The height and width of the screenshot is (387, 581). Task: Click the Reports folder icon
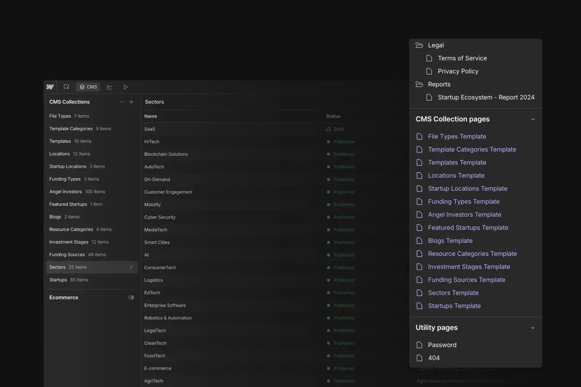point(419,84)
